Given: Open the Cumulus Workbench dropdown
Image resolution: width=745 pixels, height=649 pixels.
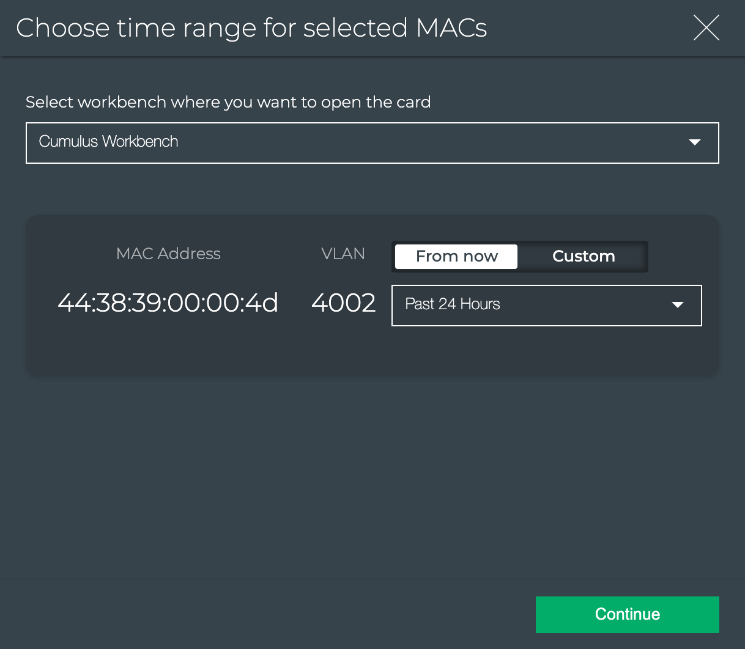Looking at the screenshot, I should [372, 143].
